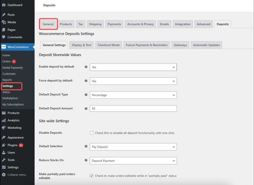The width and height of the screenshot is (254, 185).
Task: Show help tip for Default Selection
Action: pos(86,146)
